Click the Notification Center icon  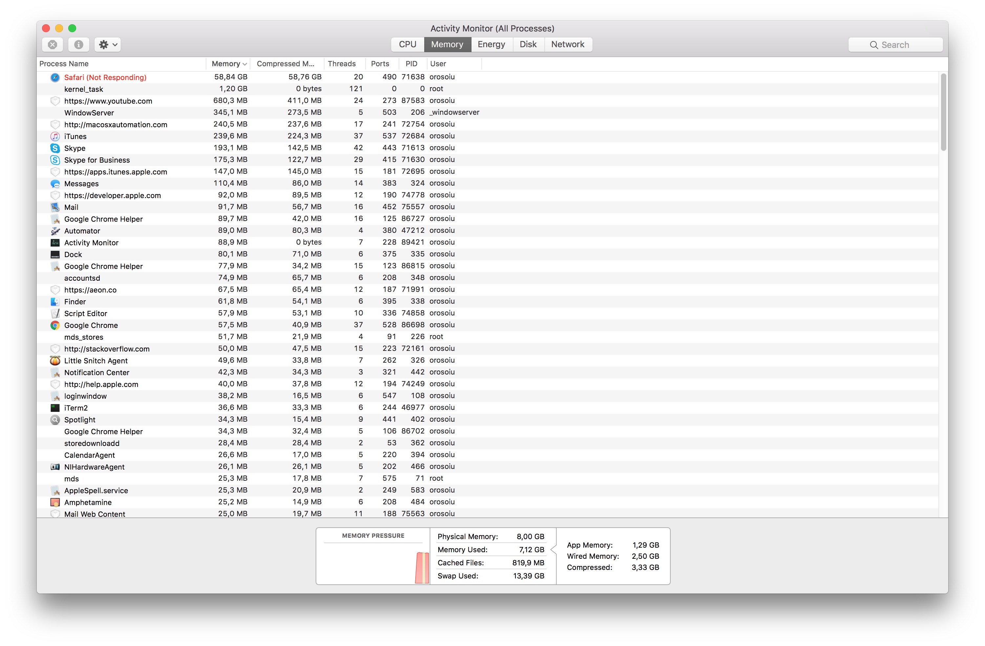[x=55, y=373]
